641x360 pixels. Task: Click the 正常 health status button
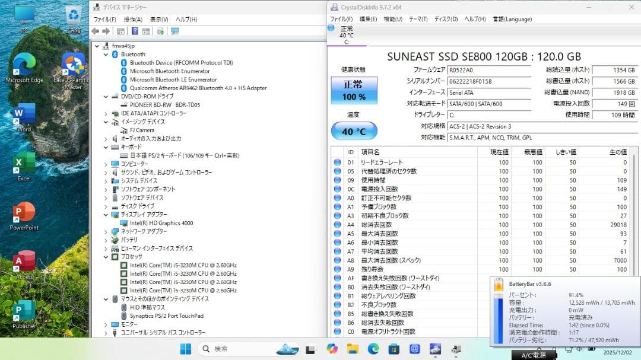(354, 89)
